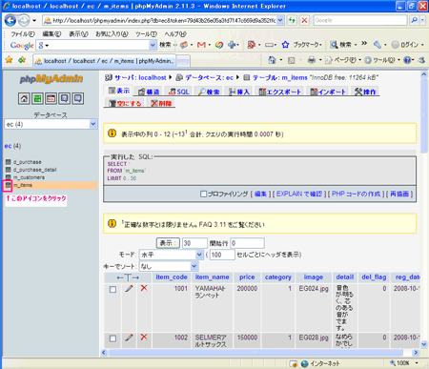Click the red X delete icon for row 1002
The height and width of the screenshot is (369, 429).
click(x=144, y=338)
